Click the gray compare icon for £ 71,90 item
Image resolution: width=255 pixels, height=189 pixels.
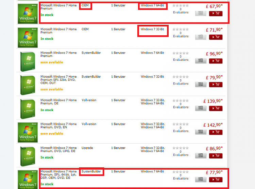(x=201, y=37)
